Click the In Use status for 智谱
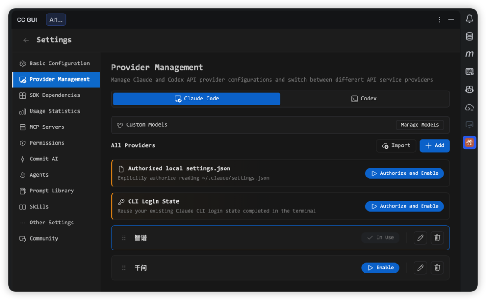The image size is (486, 300). (380, 238)
